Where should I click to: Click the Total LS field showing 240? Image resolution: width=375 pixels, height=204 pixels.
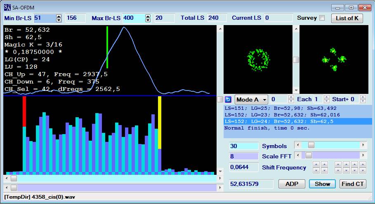(217, 18)
